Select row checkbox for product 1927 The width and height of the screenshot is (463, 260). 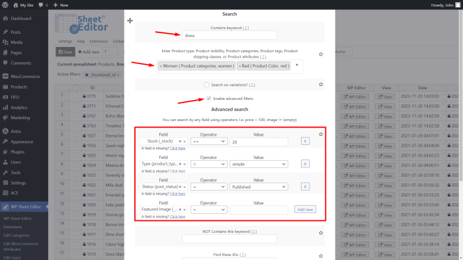[x=75, y=136]
